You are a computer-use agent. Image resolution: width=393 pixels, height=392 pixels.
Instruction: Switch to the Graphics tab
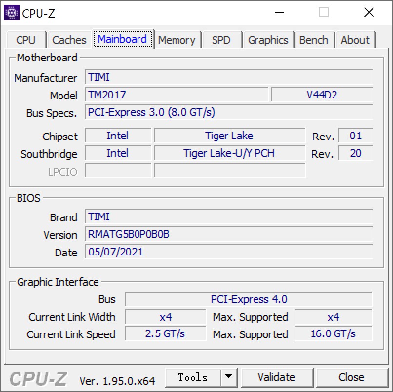[268, 40]
